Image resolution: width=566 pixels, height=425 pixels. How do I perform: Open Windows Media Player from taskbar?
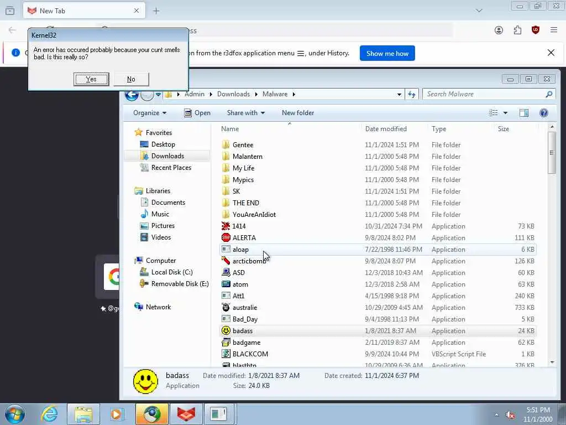coord(117,414)
